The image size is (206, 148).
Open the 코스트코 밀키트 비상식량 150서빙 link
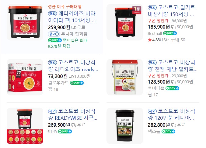tap(171, 11)
